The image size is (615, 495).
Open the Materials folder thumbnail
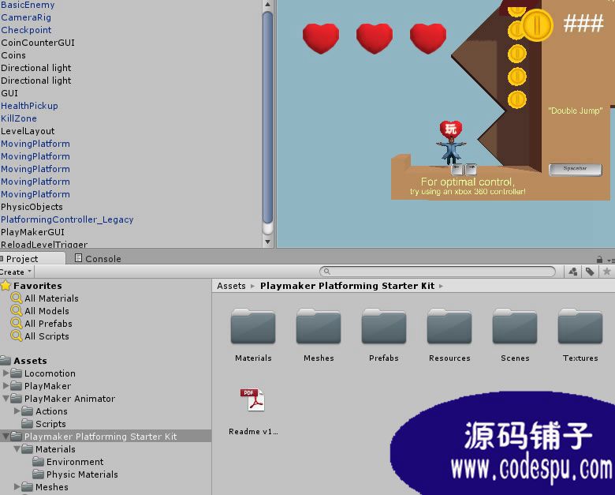[253, 327]
